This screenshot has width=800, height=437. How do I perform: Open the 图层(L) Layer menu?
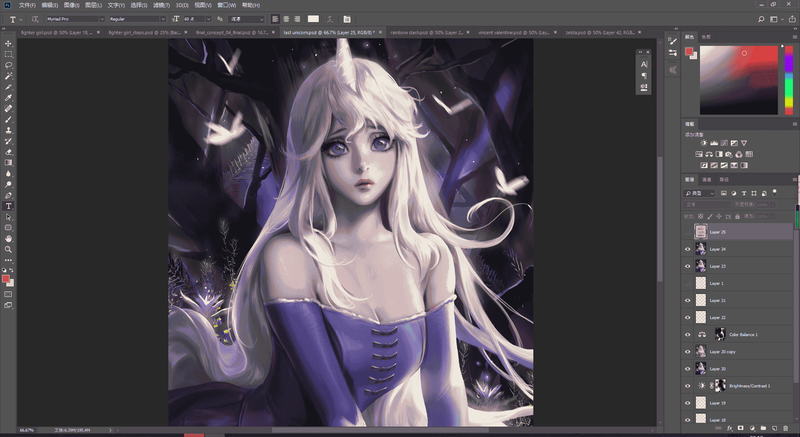click(93, 5)
